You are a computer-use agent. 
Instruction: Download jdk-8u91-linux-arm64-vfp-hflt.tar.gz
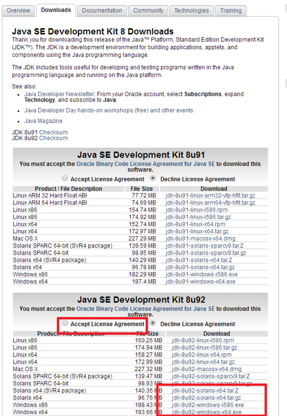tap(210, 203)
